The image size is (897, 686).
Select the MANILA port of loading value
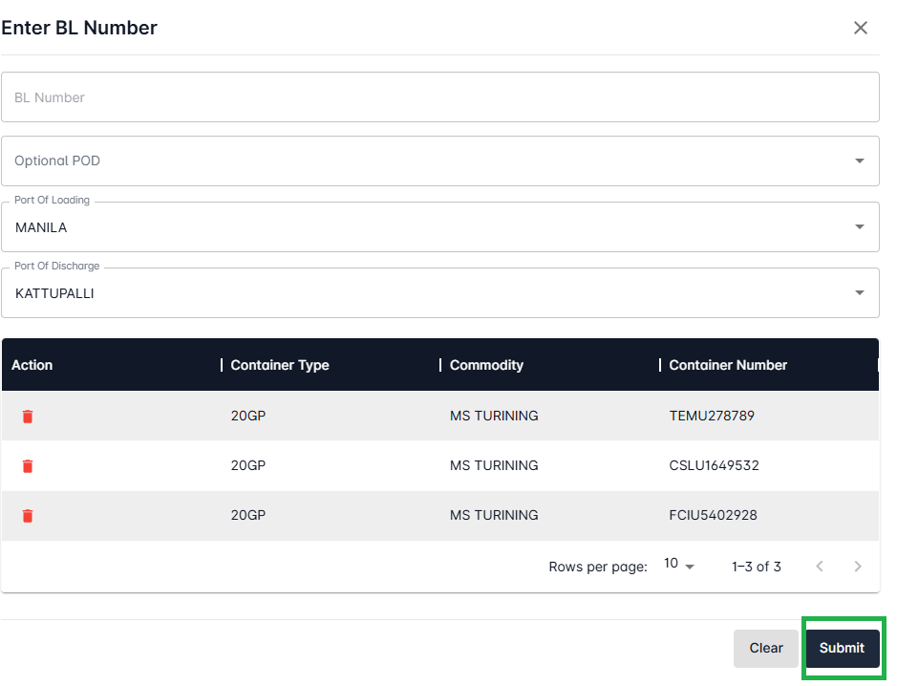pos(41,227)
